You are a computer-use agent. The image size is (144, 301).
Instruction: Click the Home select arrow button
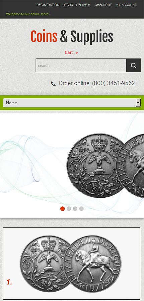tap(138, 103)
